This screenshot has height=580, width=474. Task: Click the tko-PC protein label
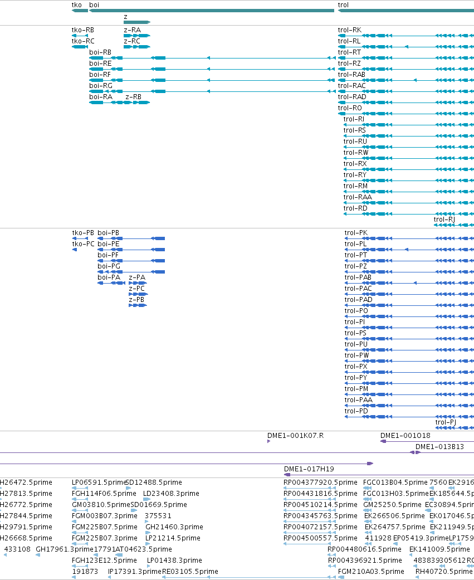tap(83, 244)
